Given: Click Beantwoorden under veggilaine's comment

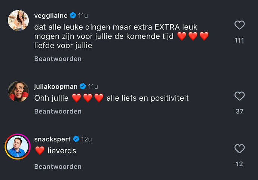Looking at the screenshot, I should click(x=58, y=59).
